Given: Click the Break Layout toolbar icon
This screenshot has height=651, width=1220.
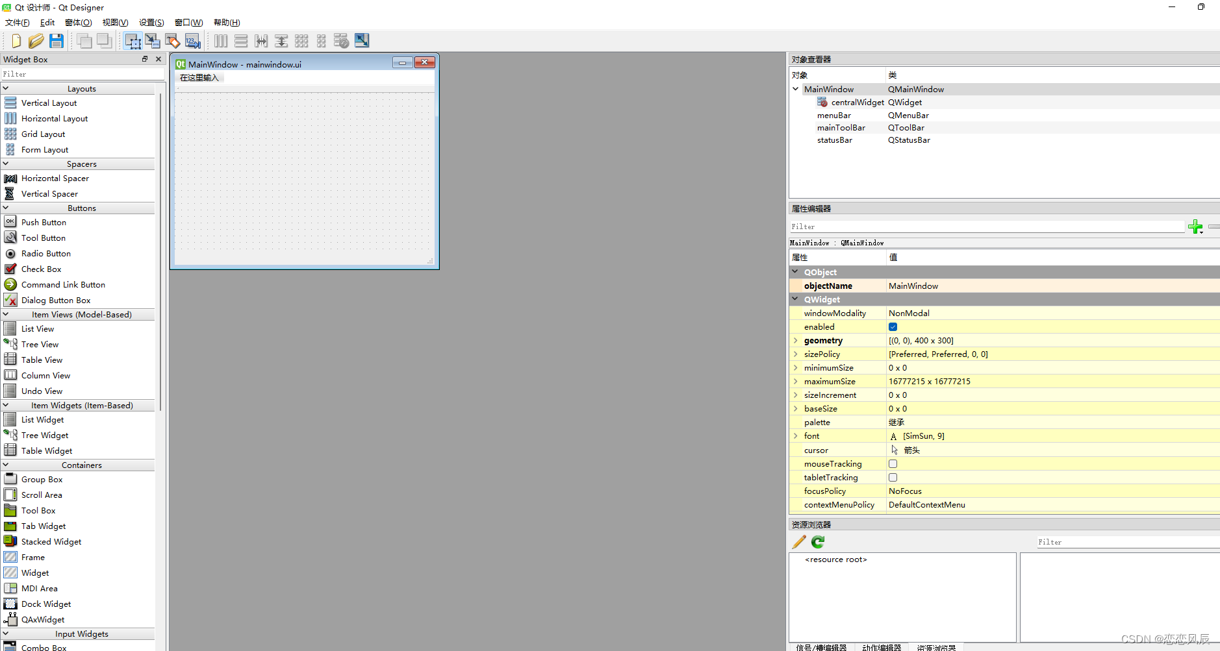Looking at the screenshot, I should pos(342,41).
